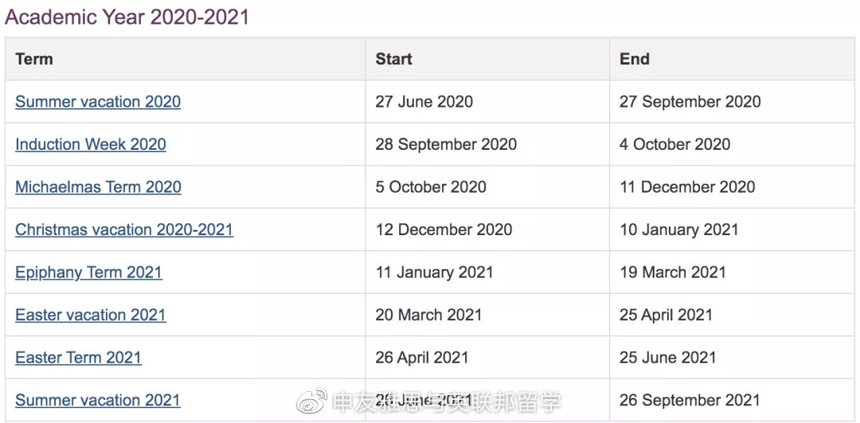The image size is (860, 423).
Task: Open the Epiphany Term 2021 link
Action: 88,272
